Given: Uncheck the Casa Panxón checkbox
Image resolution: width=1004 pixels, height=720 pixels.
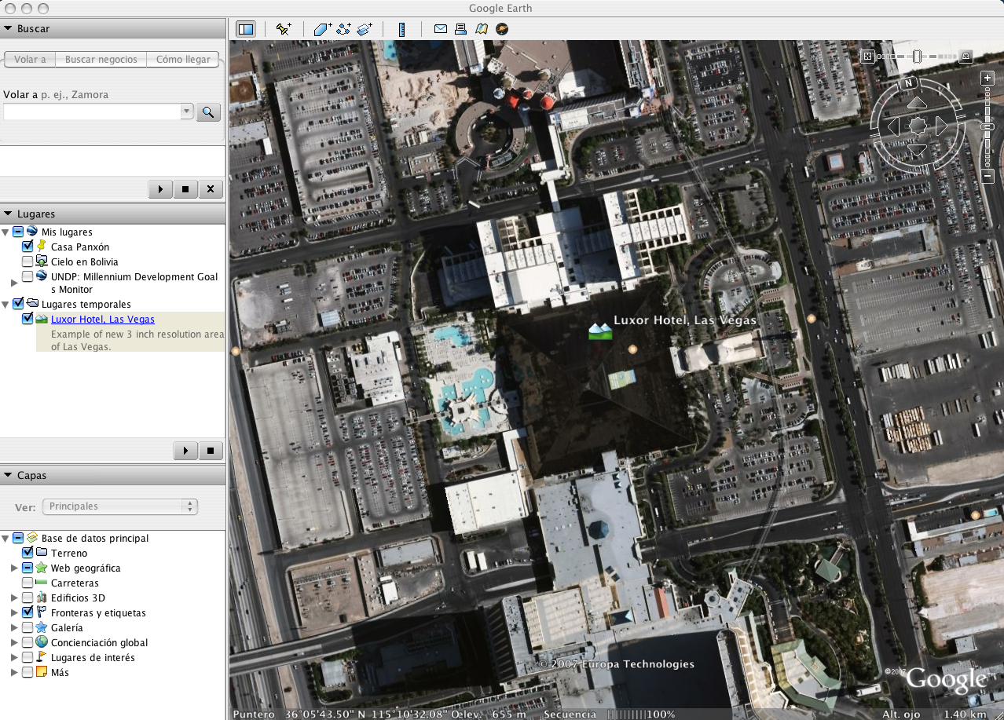Looking at the screenshot, I should tap(27, 247).
